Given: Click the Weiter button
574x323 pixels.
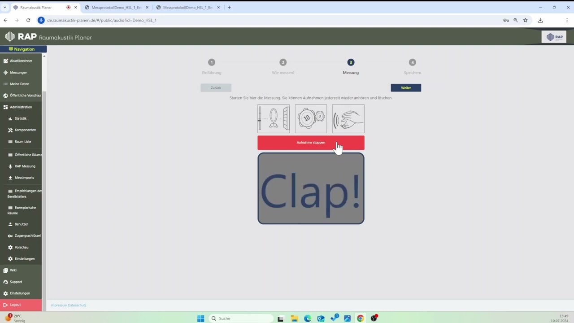Looking at the screenshot, I should coord(406,88).
